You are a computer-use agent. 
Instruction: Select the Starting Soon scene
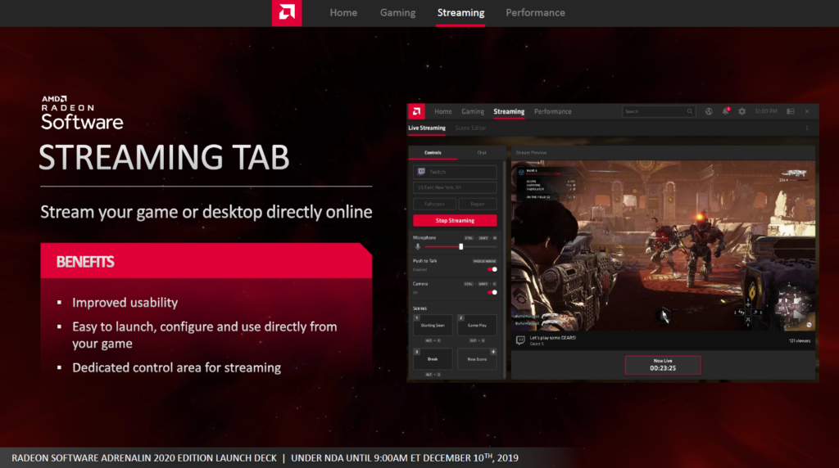click(433, 326)
